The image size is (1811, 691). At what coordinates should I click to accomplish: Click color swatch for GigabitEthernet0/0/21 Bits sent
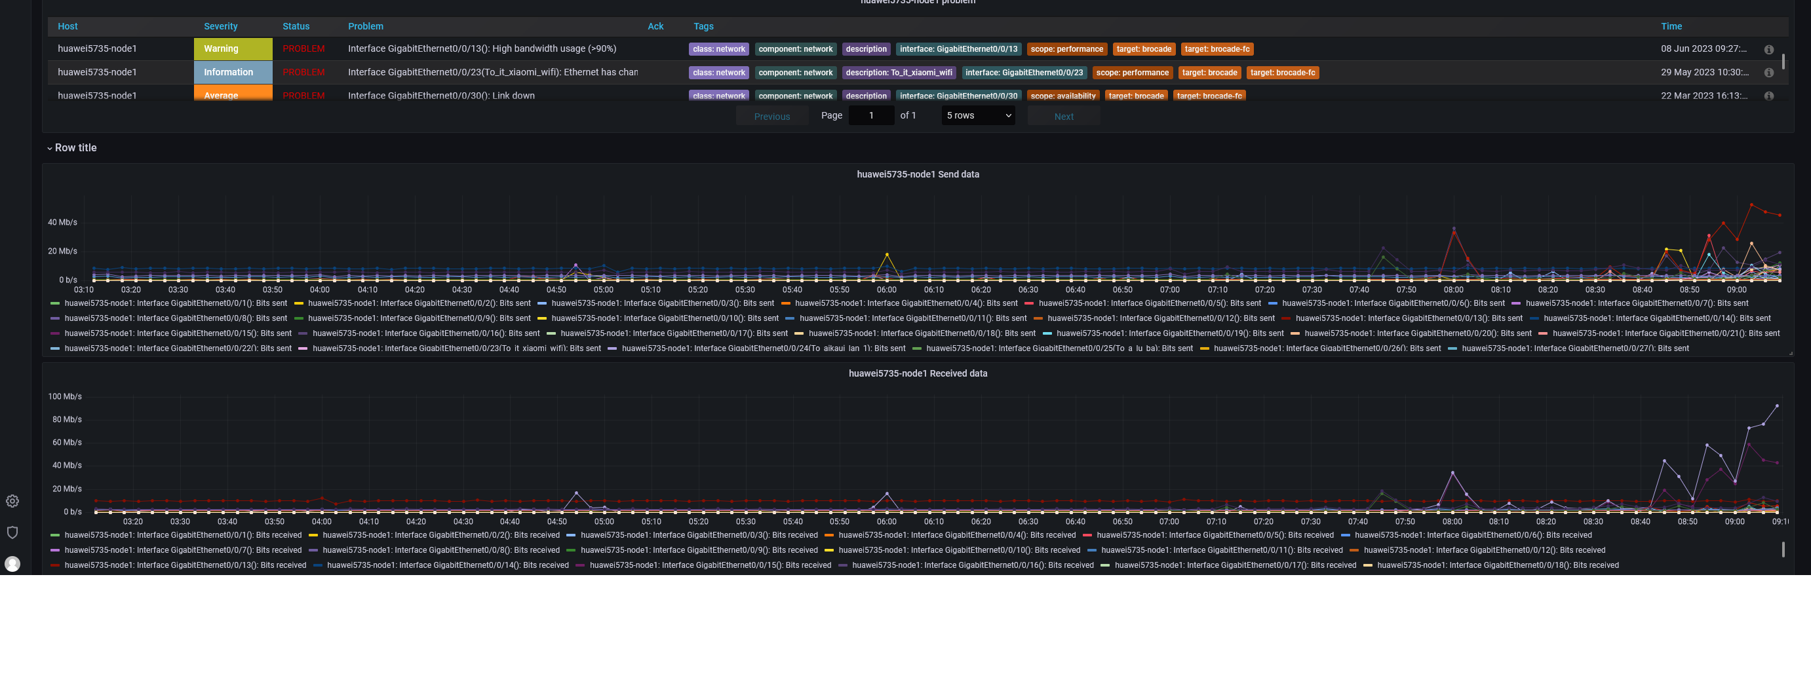click(x=1543, y=333)
